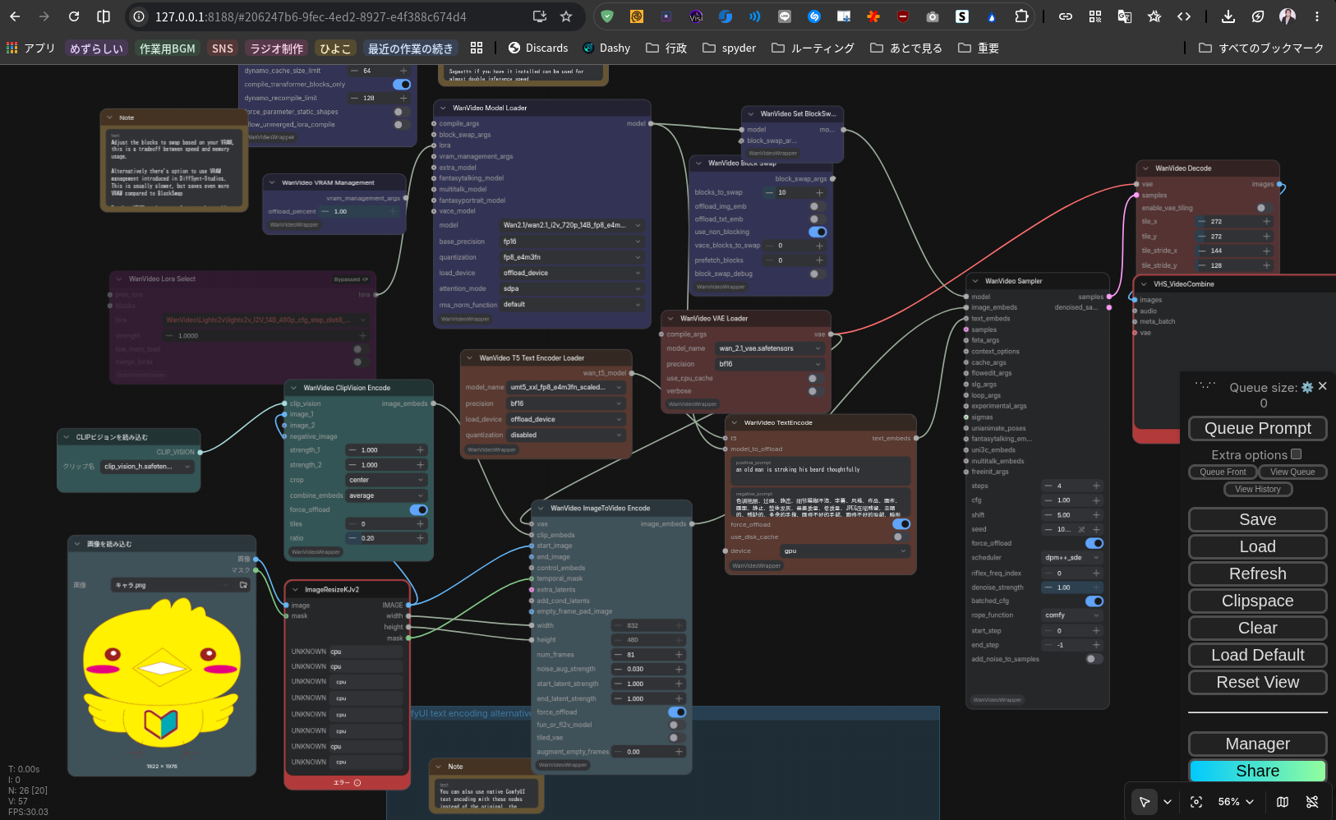
Task: Open the camera screenshot extension
Action: click(x=933, y=16)
